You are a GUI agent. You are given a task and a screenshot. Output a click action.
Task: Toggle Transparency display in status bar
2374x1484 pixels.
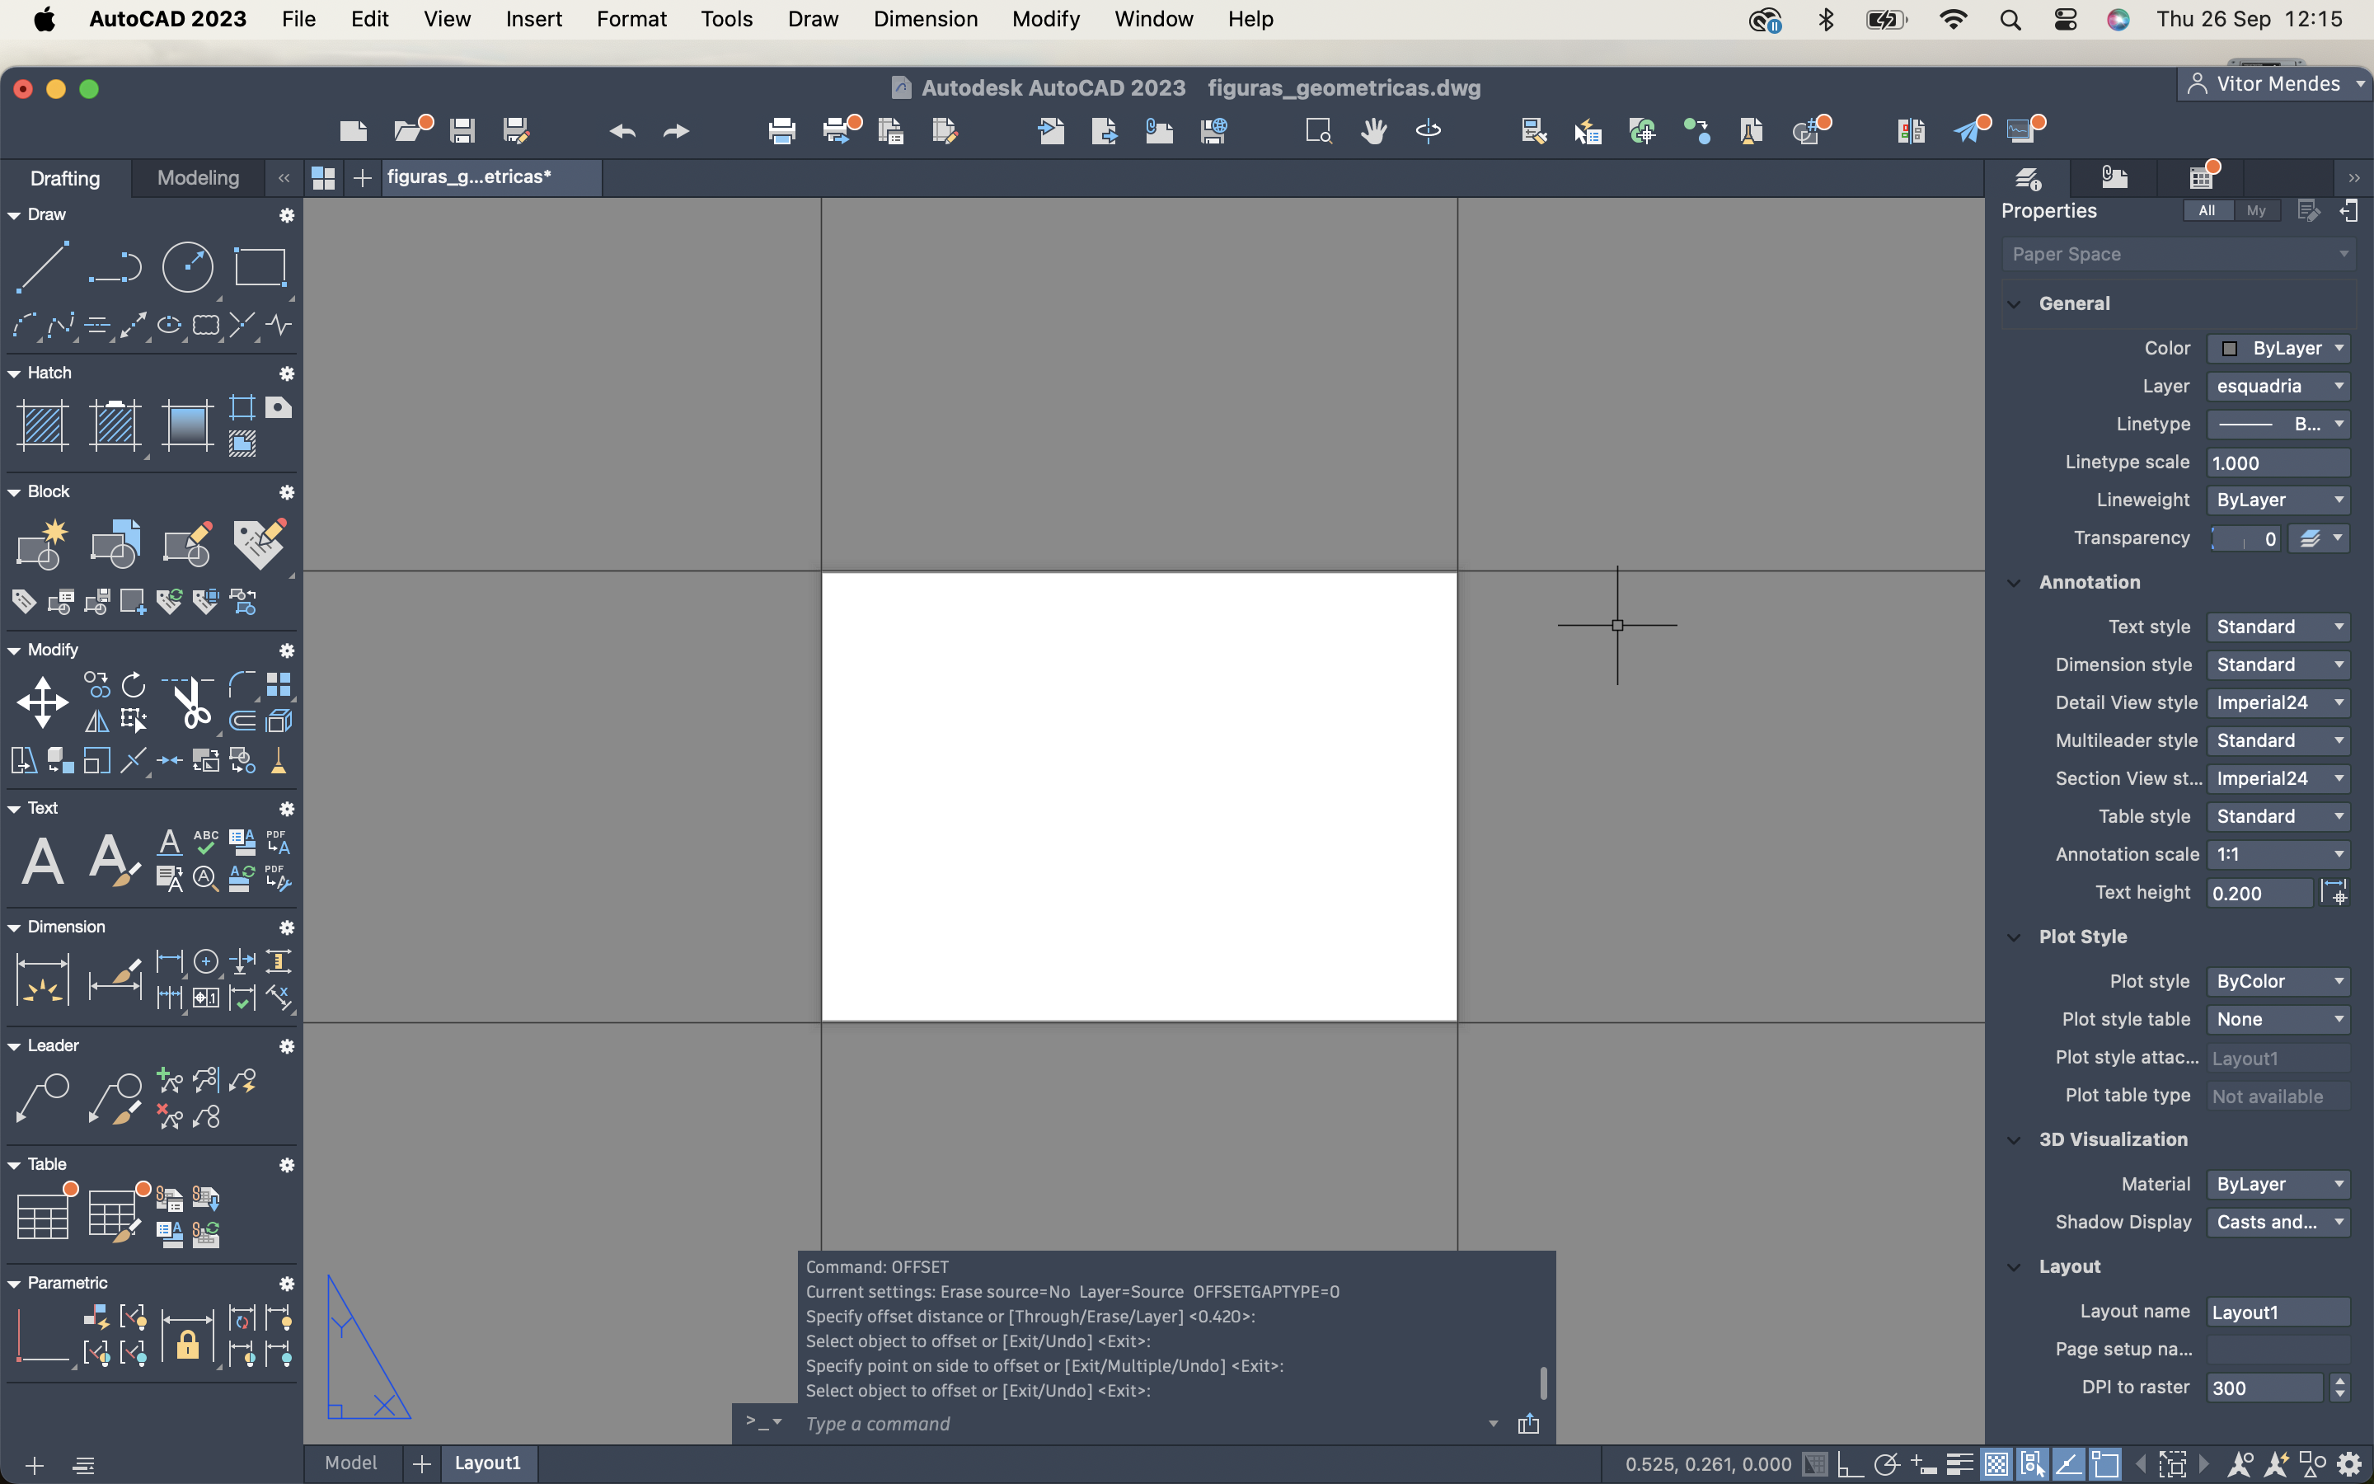tap(1996, 1464)
